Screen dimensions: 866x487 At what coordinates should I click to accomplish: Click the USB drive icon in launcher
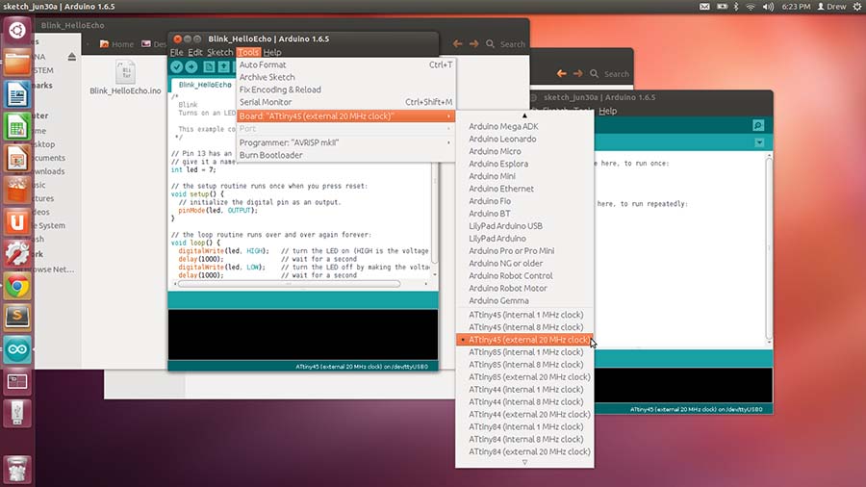17,413
